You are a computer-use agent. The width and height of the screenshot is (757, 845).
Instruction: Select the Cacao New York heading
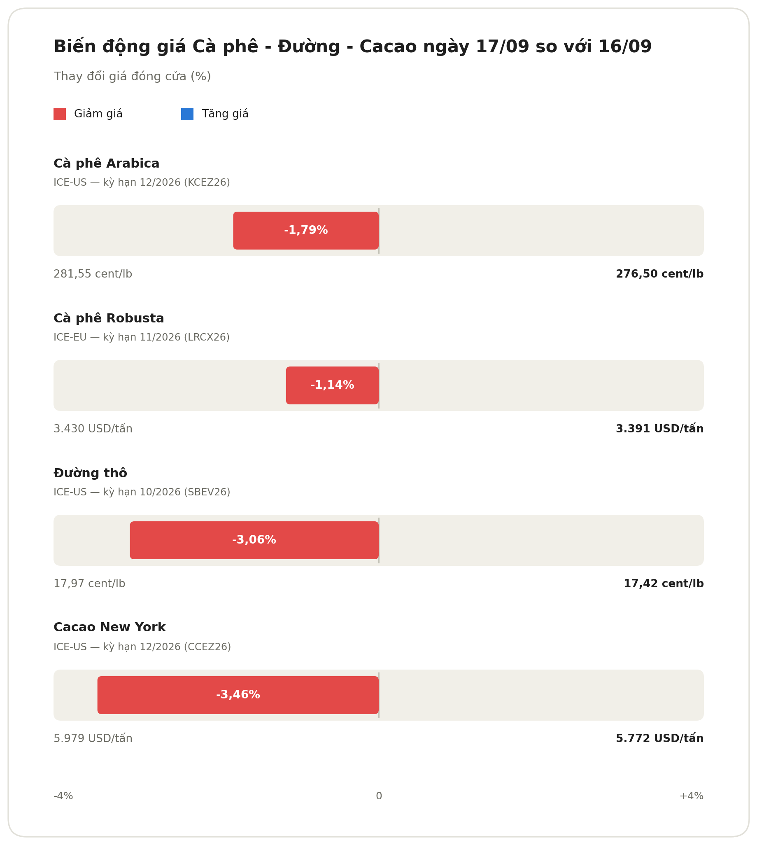coord(110,628)
